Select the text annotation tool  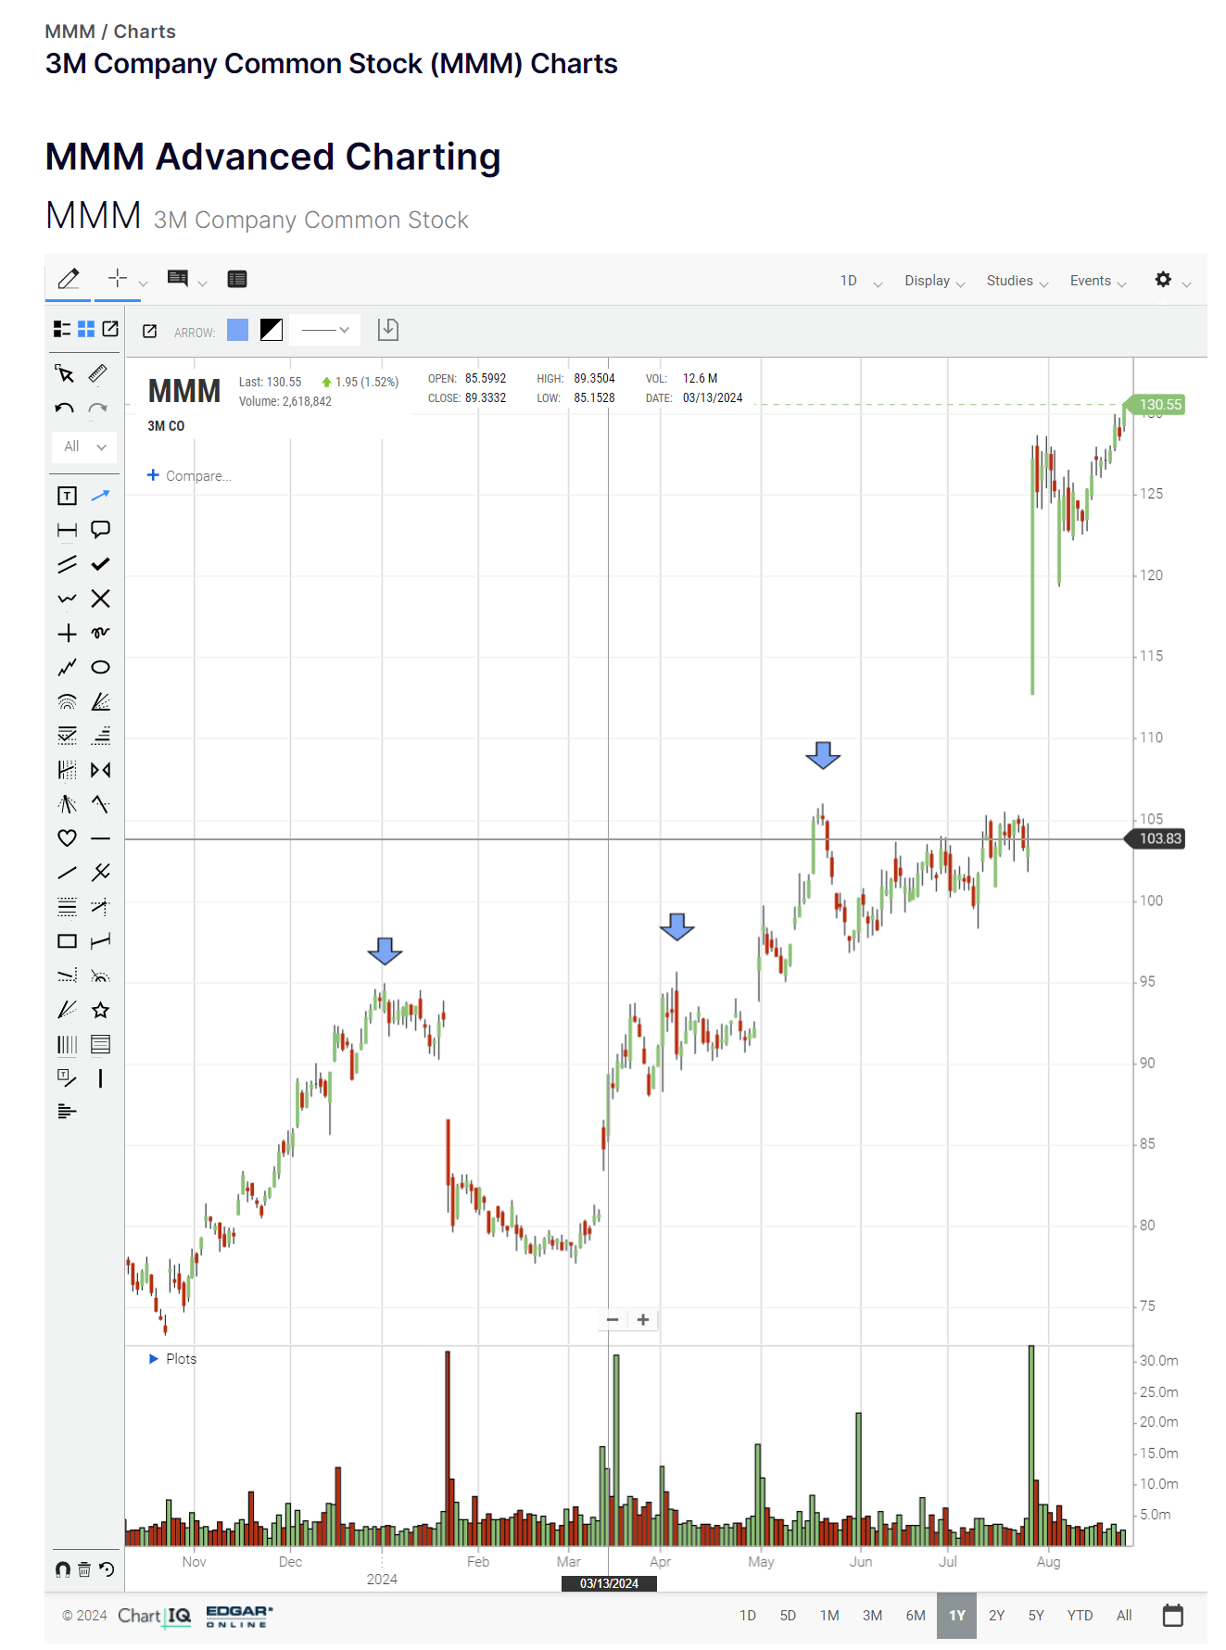[x=67, y=496]
